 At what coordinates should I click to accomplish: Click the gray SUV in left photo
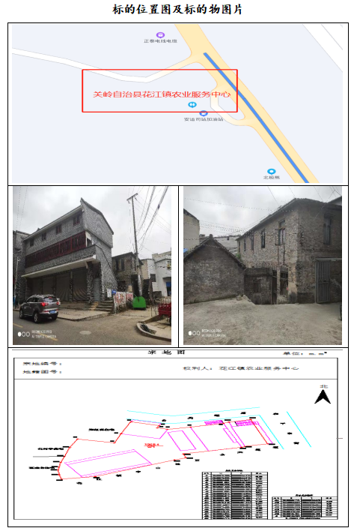coord(40,307)
